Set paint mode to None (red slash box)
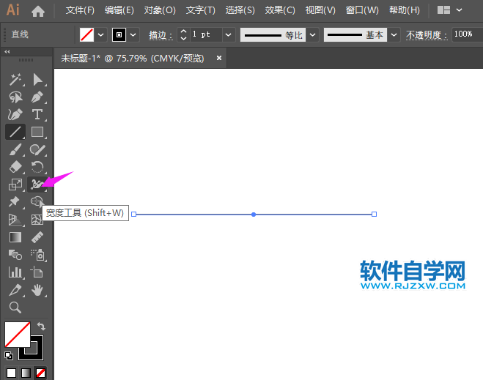This screenshot has width=483, height=380. (x=40, y=373)
